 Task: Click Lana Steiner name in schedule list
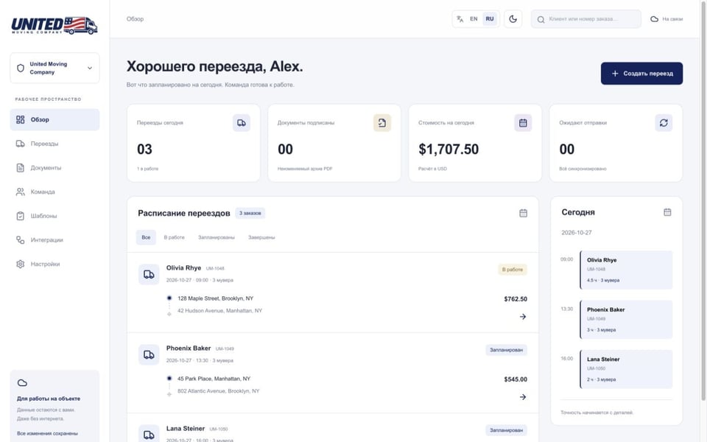186,429
